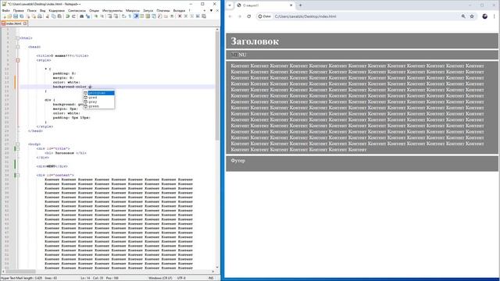Click the Save Recorded Macro toolbar icon
Screen dimensions: 500x281
pos(204,16)
